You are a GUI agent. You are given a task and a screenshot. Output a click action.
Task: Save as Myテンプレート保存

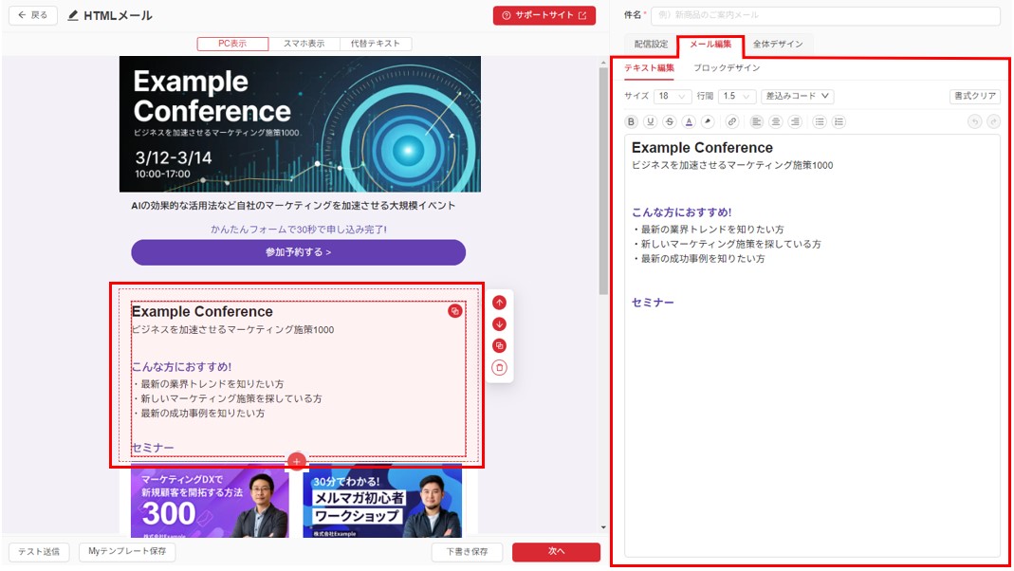click(127, 552)
